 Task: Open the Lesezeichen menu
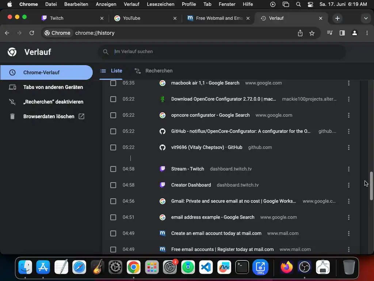[x=160, y=4]
